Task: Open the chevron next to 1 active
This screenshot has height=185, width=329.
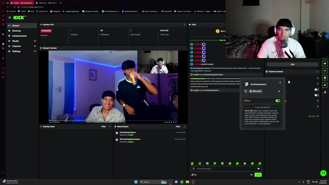Action: (318, 116)
